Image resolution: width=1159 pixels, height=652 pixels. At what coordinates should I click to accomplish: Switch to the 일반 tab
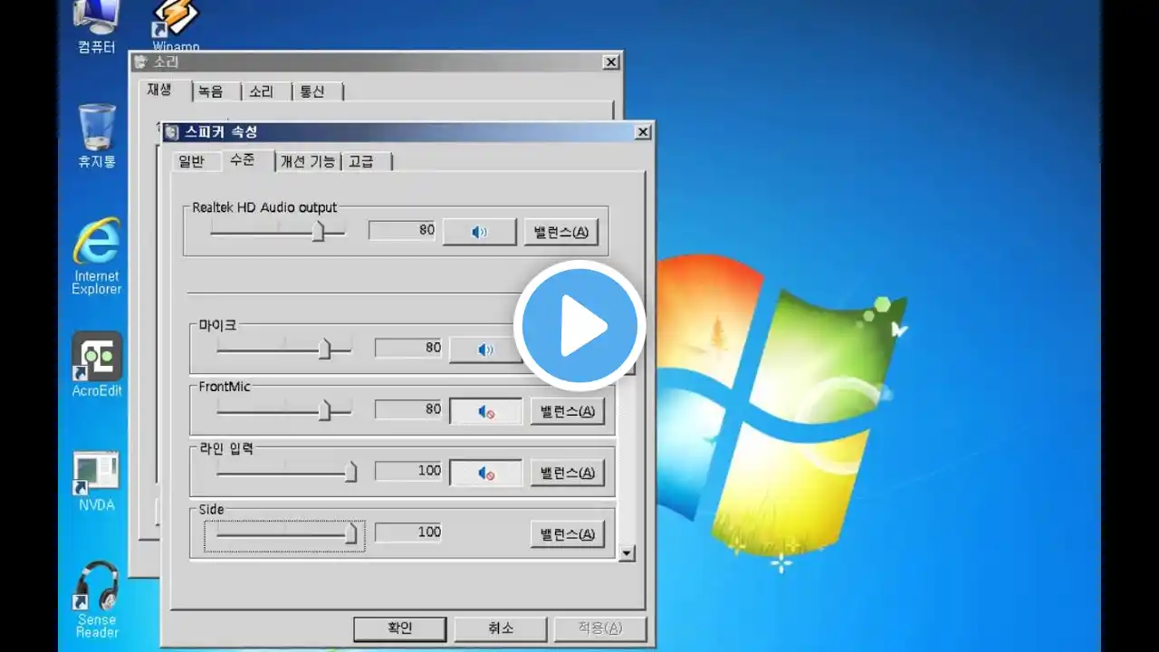192,161
